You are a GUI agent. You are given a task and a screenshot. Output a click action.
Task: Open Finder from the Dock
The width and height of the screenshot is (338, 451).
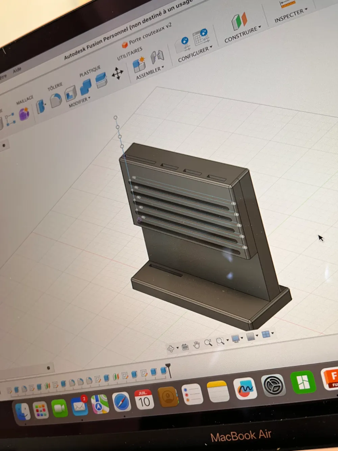[x=23, y=411]
